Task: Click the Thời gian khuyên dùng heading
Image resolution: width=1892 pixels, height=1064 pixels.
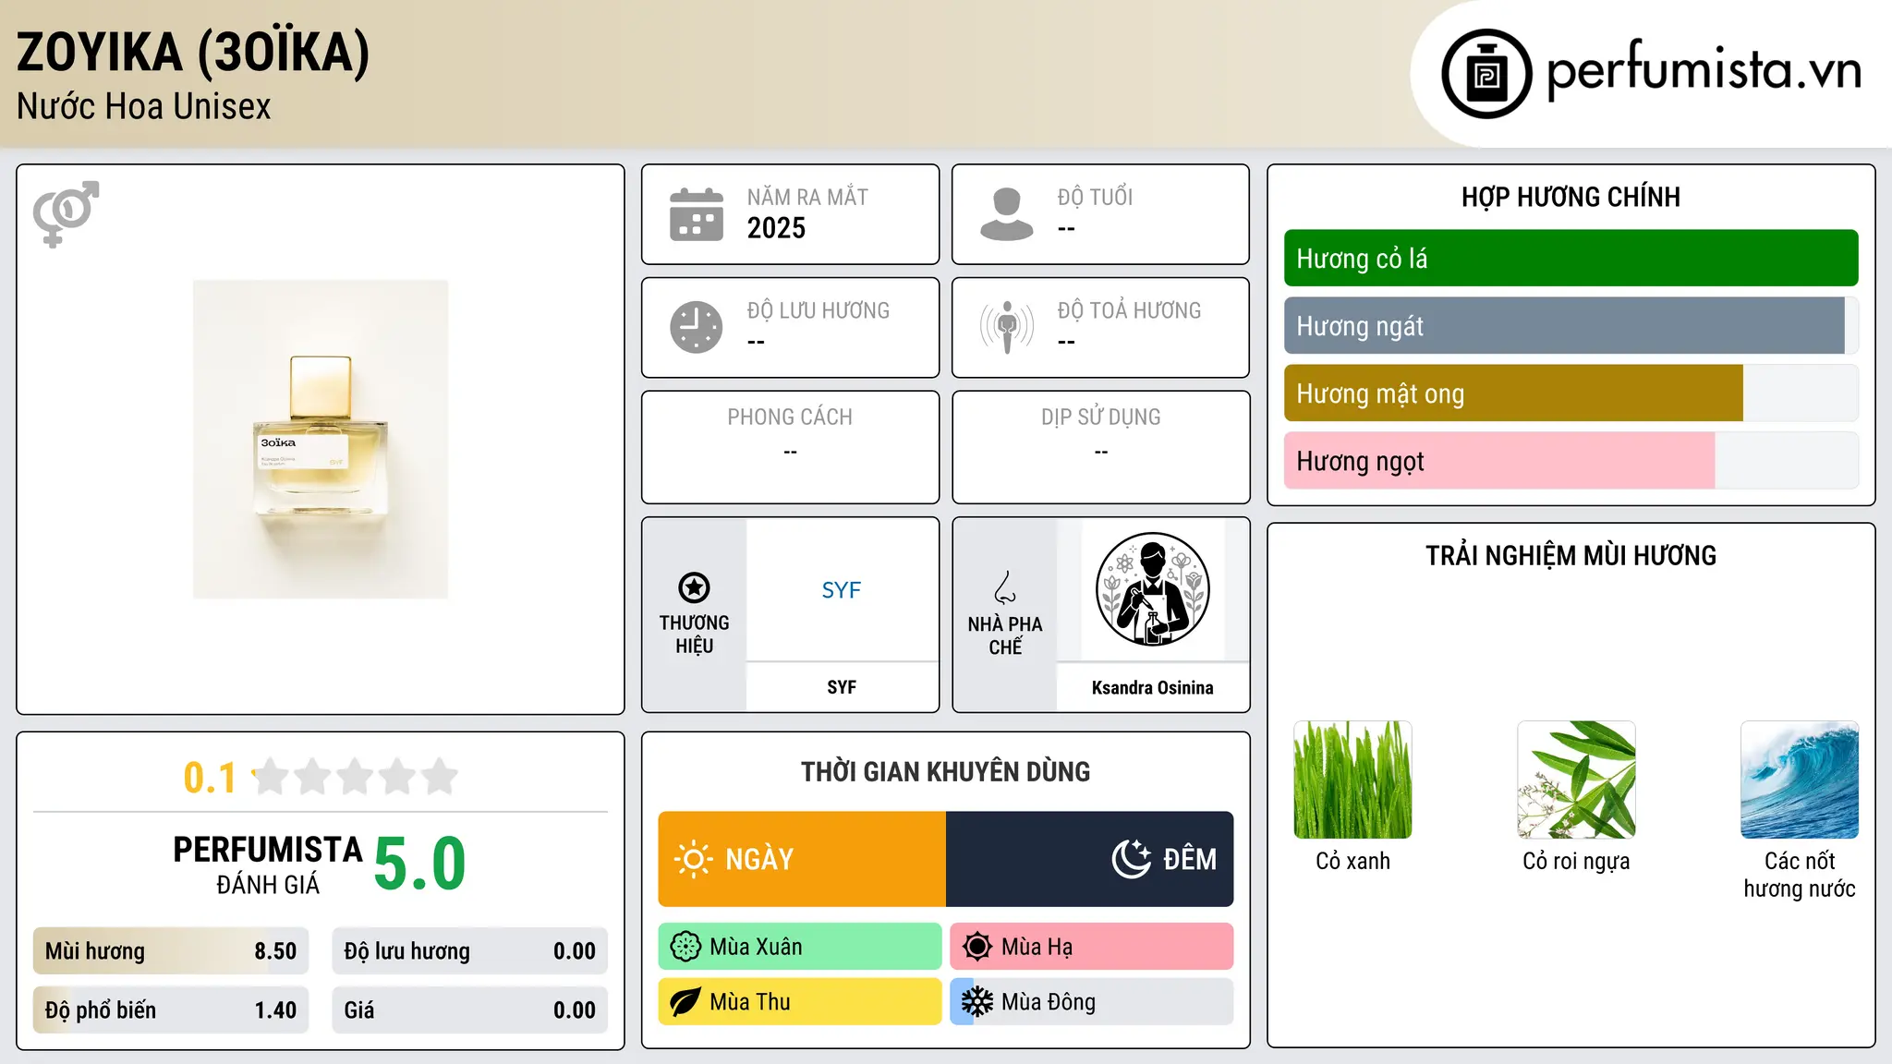Action: (x=946, y=771)
